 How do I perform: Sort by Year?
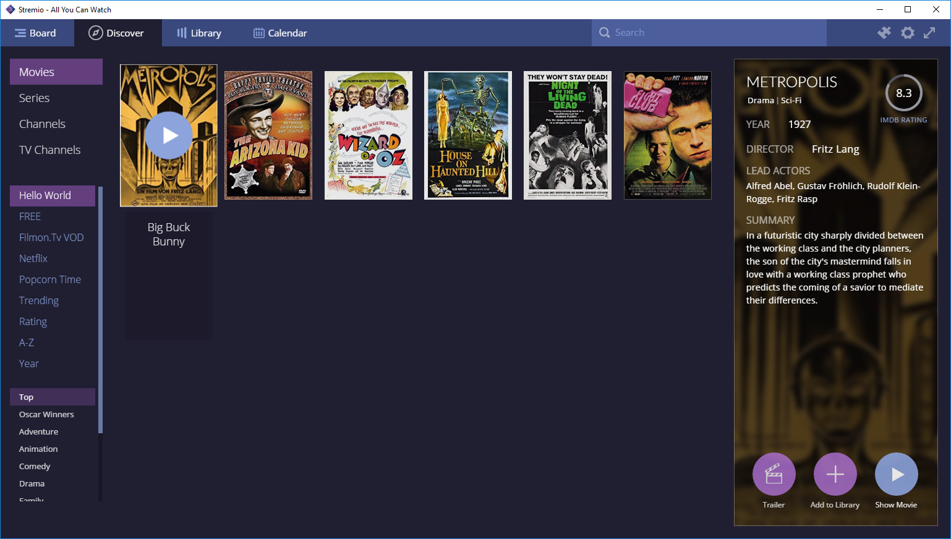(x=53, y=363)
